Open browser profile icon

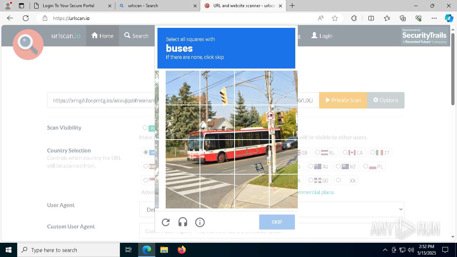click(8, 6)
